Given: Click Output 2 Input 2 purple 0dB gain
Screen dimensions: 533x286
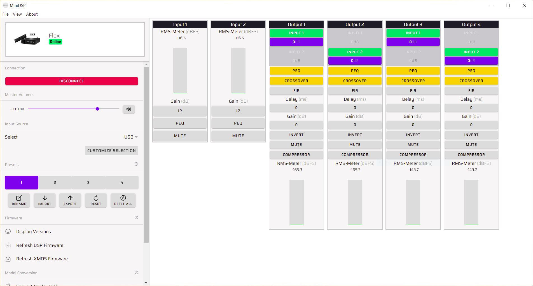Looking at the screenshot, I should pos(355,61).
